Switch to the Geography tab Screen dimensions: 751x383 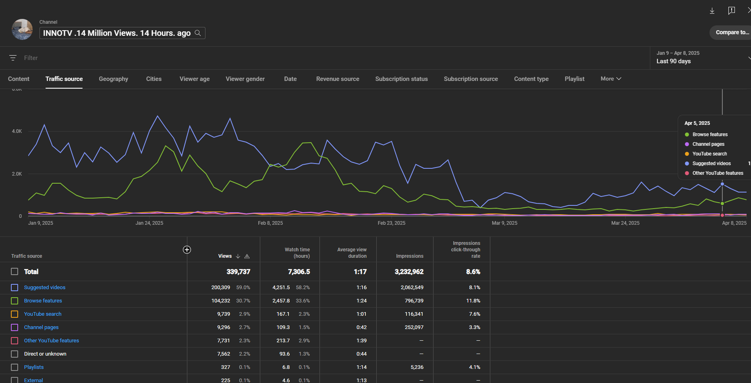point(114,79)
